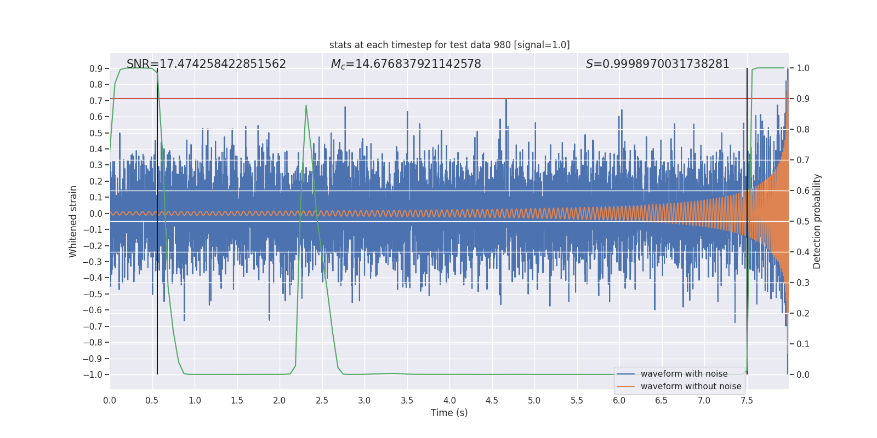Select the S=0.9998970031738281 annotation

tap(658, 64)
